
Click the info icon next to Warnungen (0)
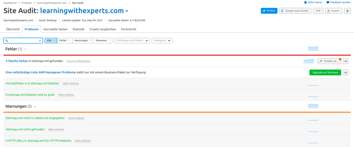click(35, 106)
